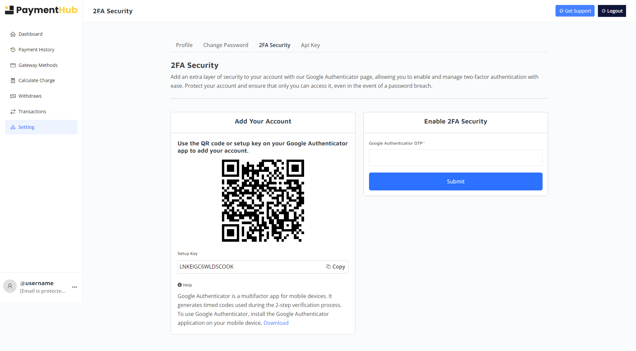Click the Dashboard home icon
The width and height of the screenshot is (636, 351).
(13, 34)
